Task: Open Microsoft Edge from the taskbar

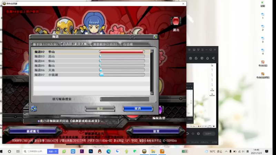Action: [x=109, y=151]
